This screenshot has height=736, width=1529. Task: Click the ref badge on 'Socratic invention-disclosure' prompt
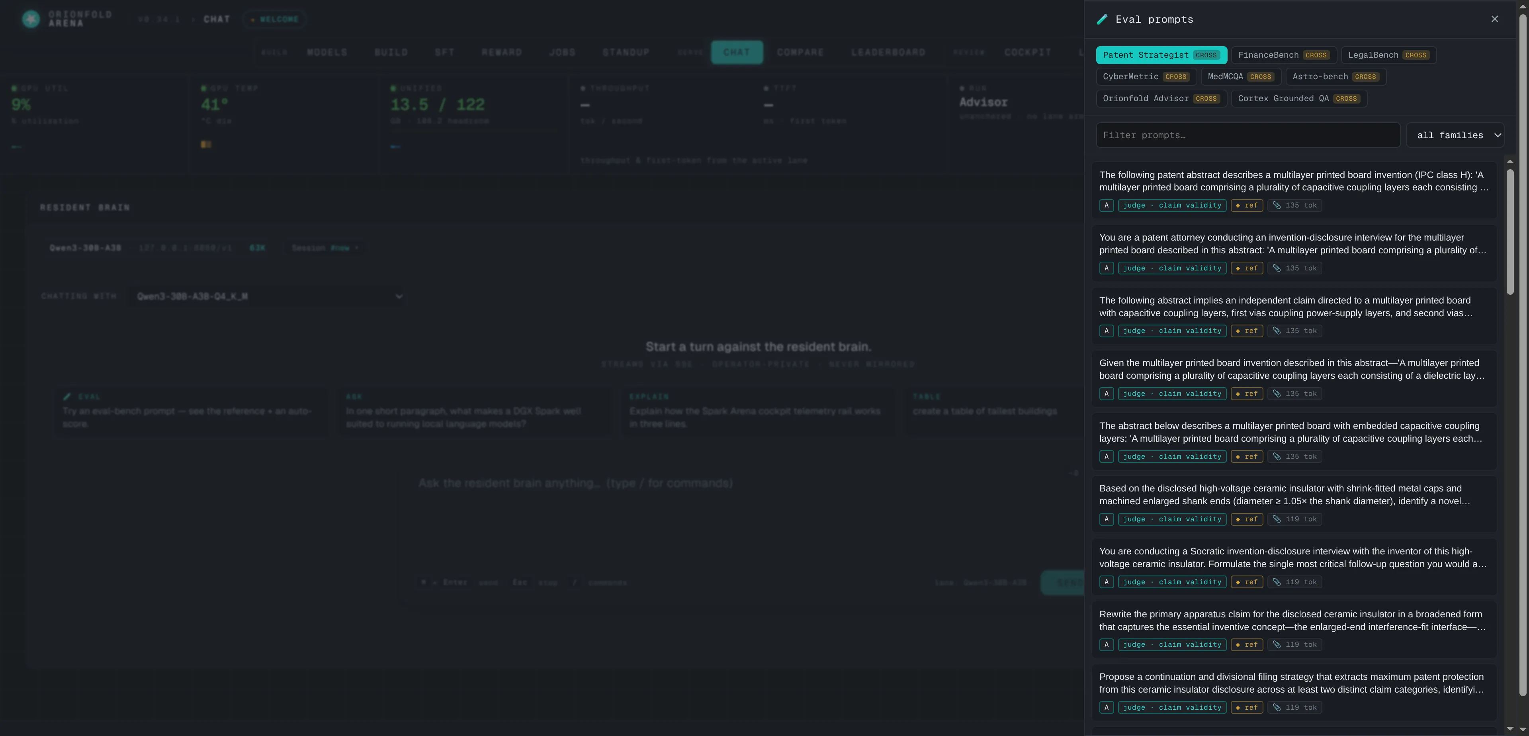1246,582
